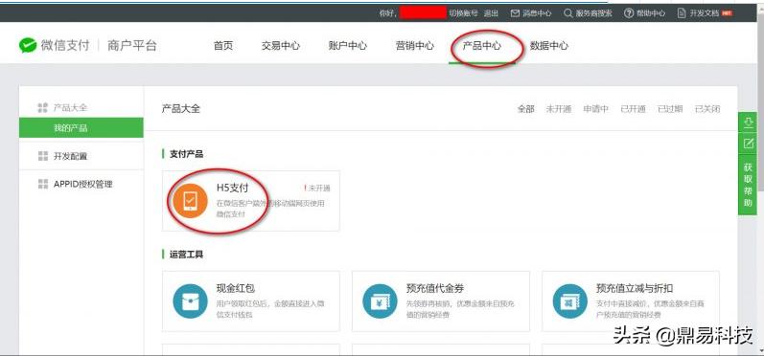
Task: Select 我的产品 in the left sidebar
Action: pos(81,128)
